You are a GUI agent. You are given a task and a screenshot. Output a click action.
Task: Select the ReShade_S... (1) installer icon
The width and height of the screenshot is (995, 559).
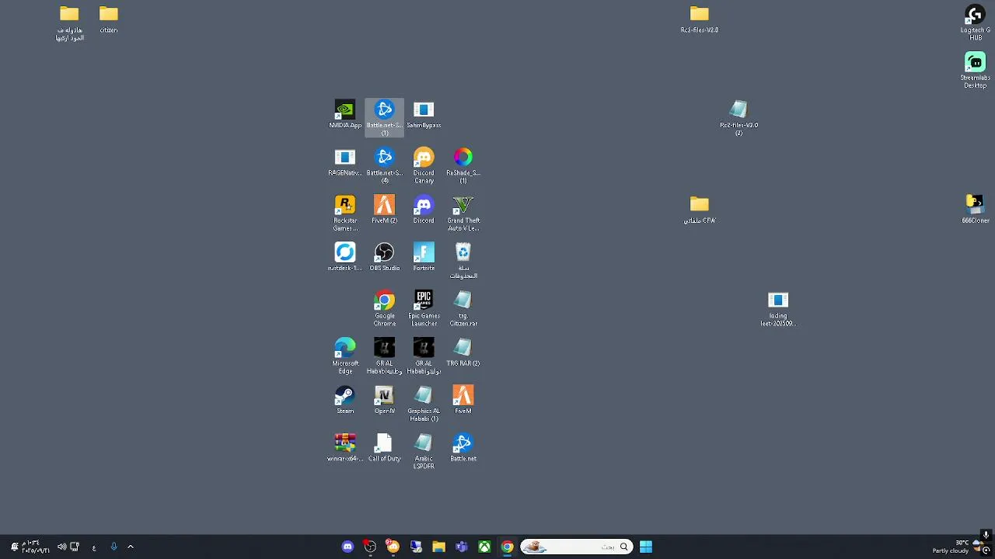pos(463,165)
